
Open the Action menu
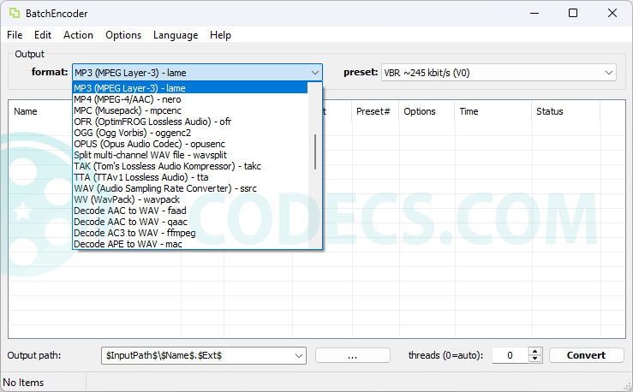pyautogui.click(x=78, y=35)
